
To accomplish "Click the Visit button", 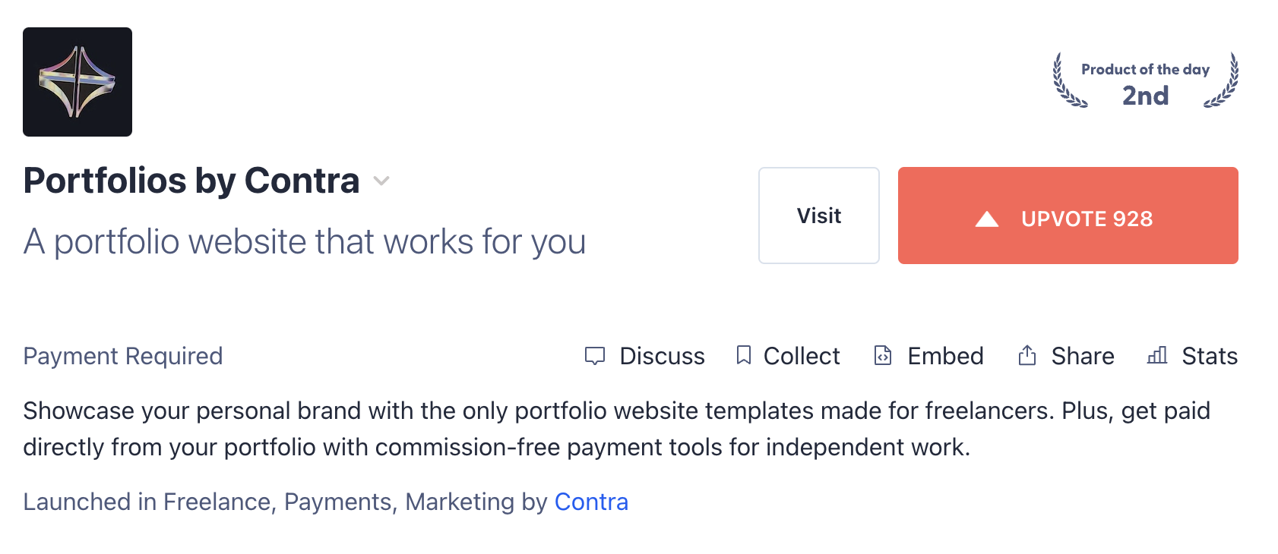I will pos(818,216).
